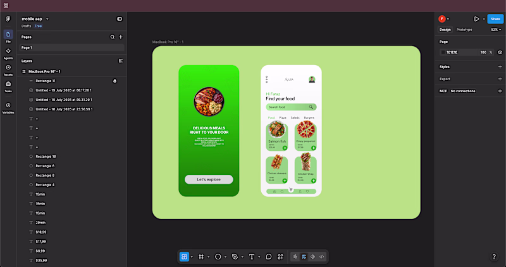The image size is (506, 267).
Task: Switch to Design mode in toolbar
Action: point(304,257)
